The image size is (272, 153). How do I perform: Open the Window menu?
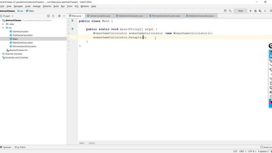[x=85, y=6]
